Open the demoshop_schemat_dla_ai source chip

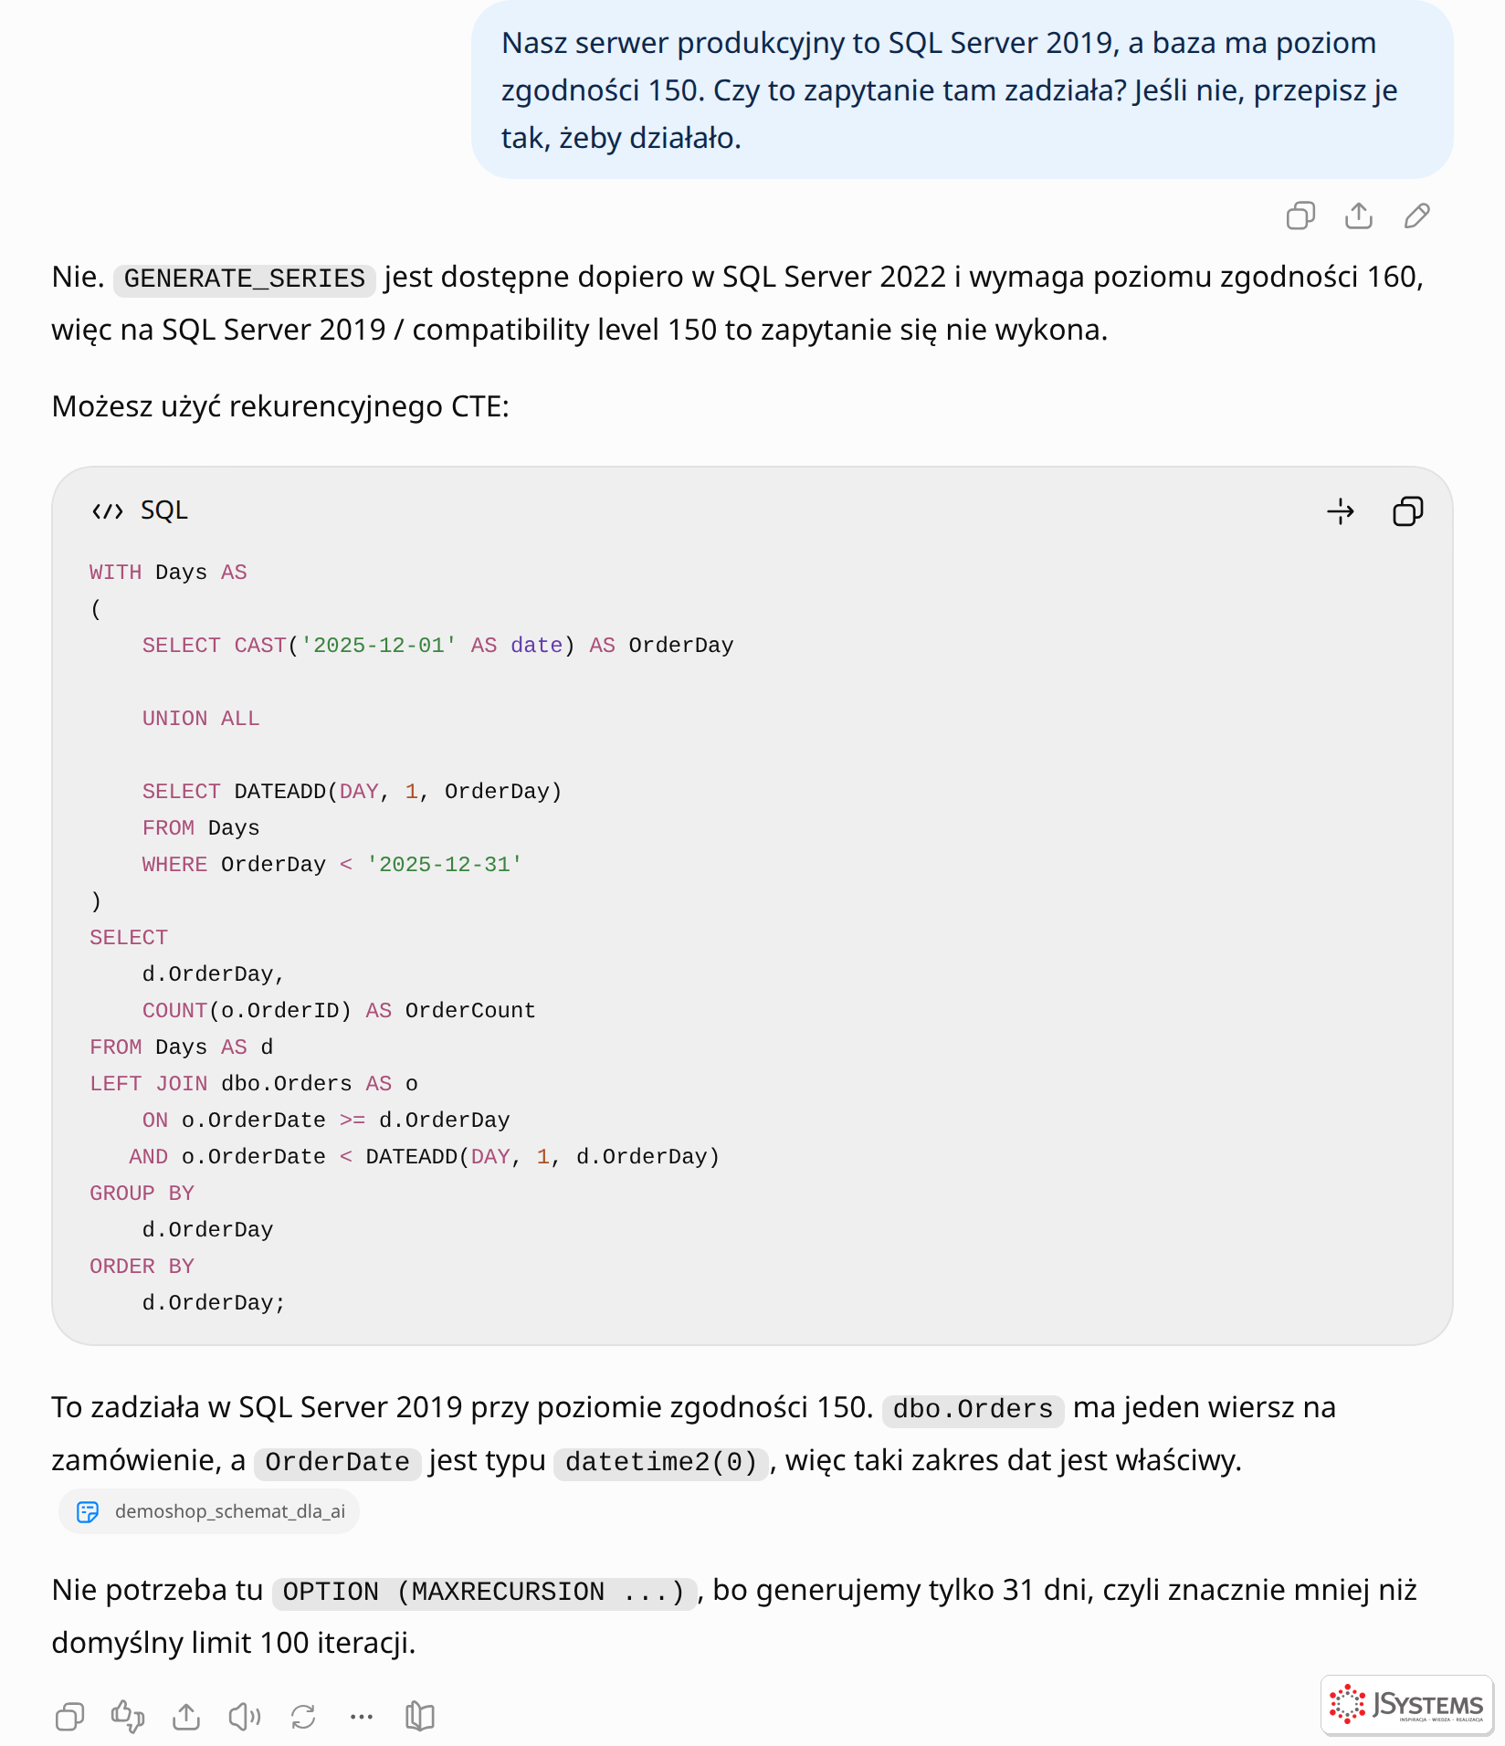pos(209,1511)
